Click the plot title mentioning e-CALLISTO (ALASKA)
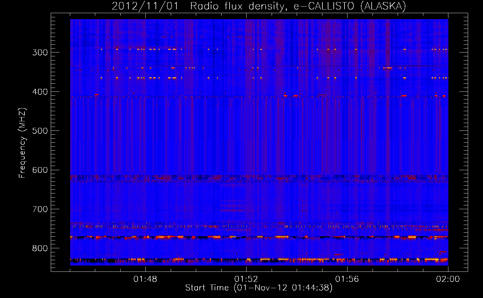This screenshot has height=298, width=483. coord(259,6)
